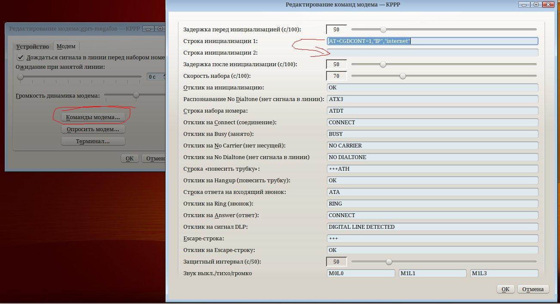Click the ATDT dial string field
The height and width of the screenshot is (304, 560).
tap(432, 111)
